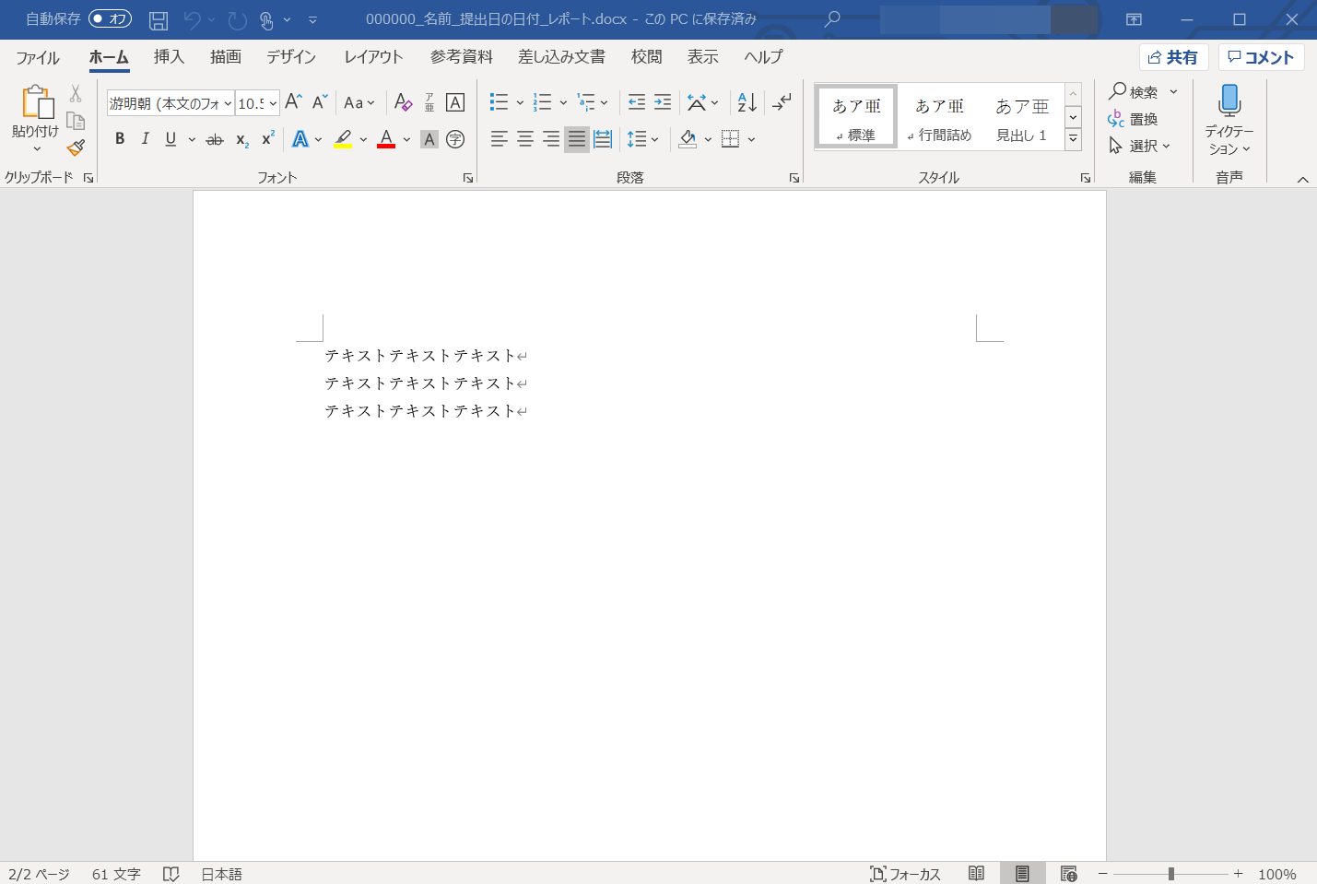The height and width of the screenshot is (884, 1317).
Task: Apply superscript formatting
Action: [267, 139]
